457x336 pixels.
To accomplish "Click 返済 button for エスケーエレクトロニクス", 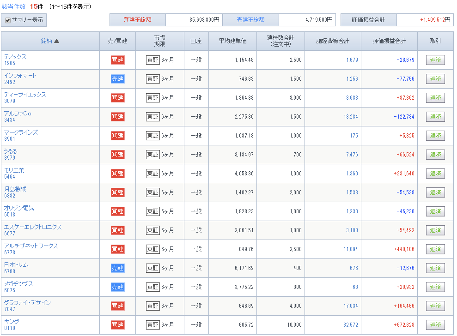I will click(435, 230).
